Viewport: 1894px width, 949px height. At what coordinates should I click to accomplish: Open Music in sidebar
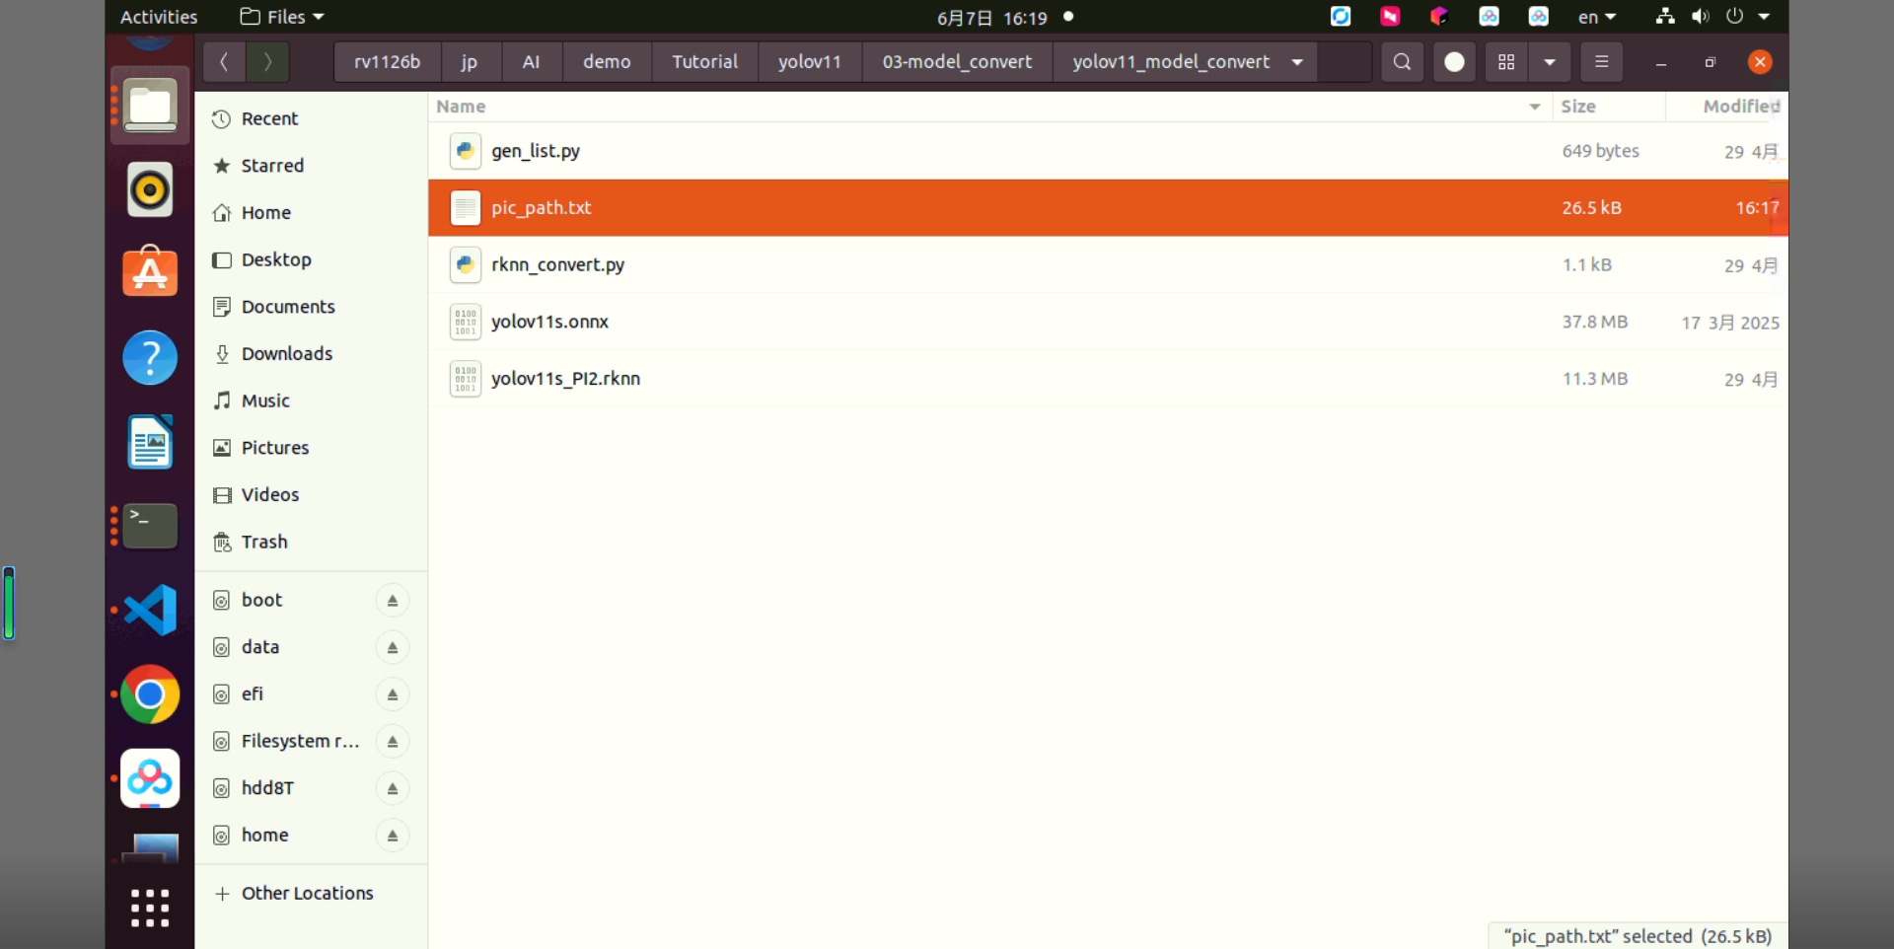[x=311, y=401]
